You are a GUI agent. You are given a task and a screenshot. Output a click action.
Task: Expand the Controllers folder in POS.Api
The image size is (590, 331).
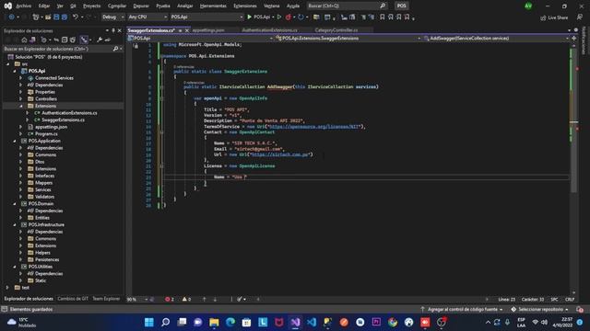21,99
